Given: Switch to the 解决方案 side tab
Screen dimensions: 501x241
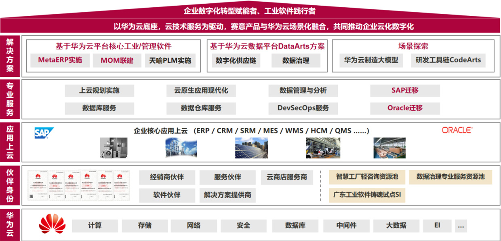Looking at the screenshot, I should [x=10, y=55].
